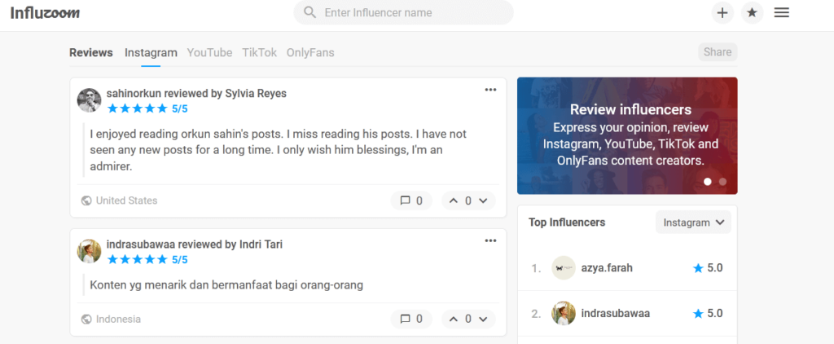Click the Indonesia location text
The image size is (834, 344).
tap(119, 320)
